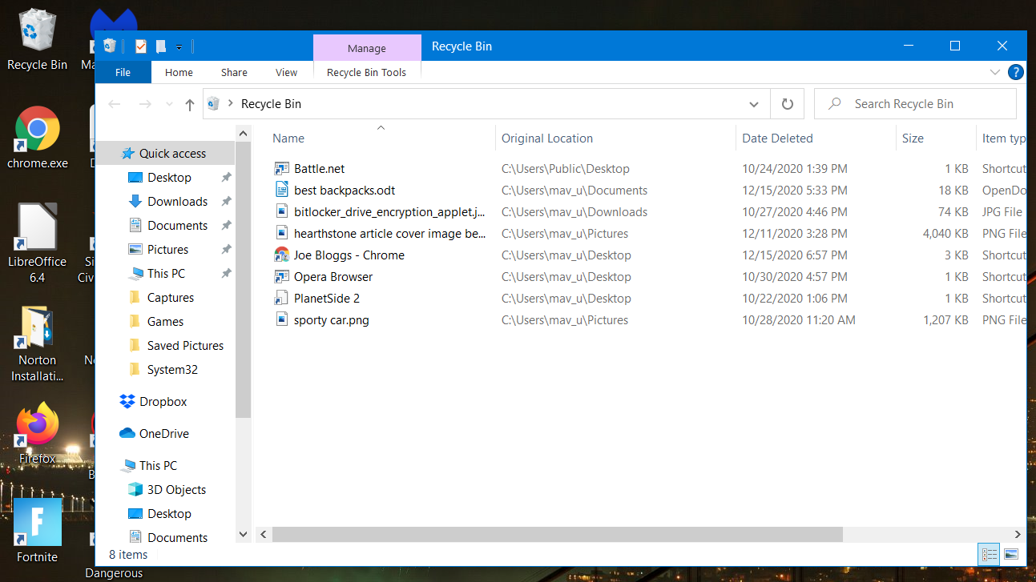Open pinned Desktop under Quick access
The height and width of the screenshot is (582, 1036).
169,178
